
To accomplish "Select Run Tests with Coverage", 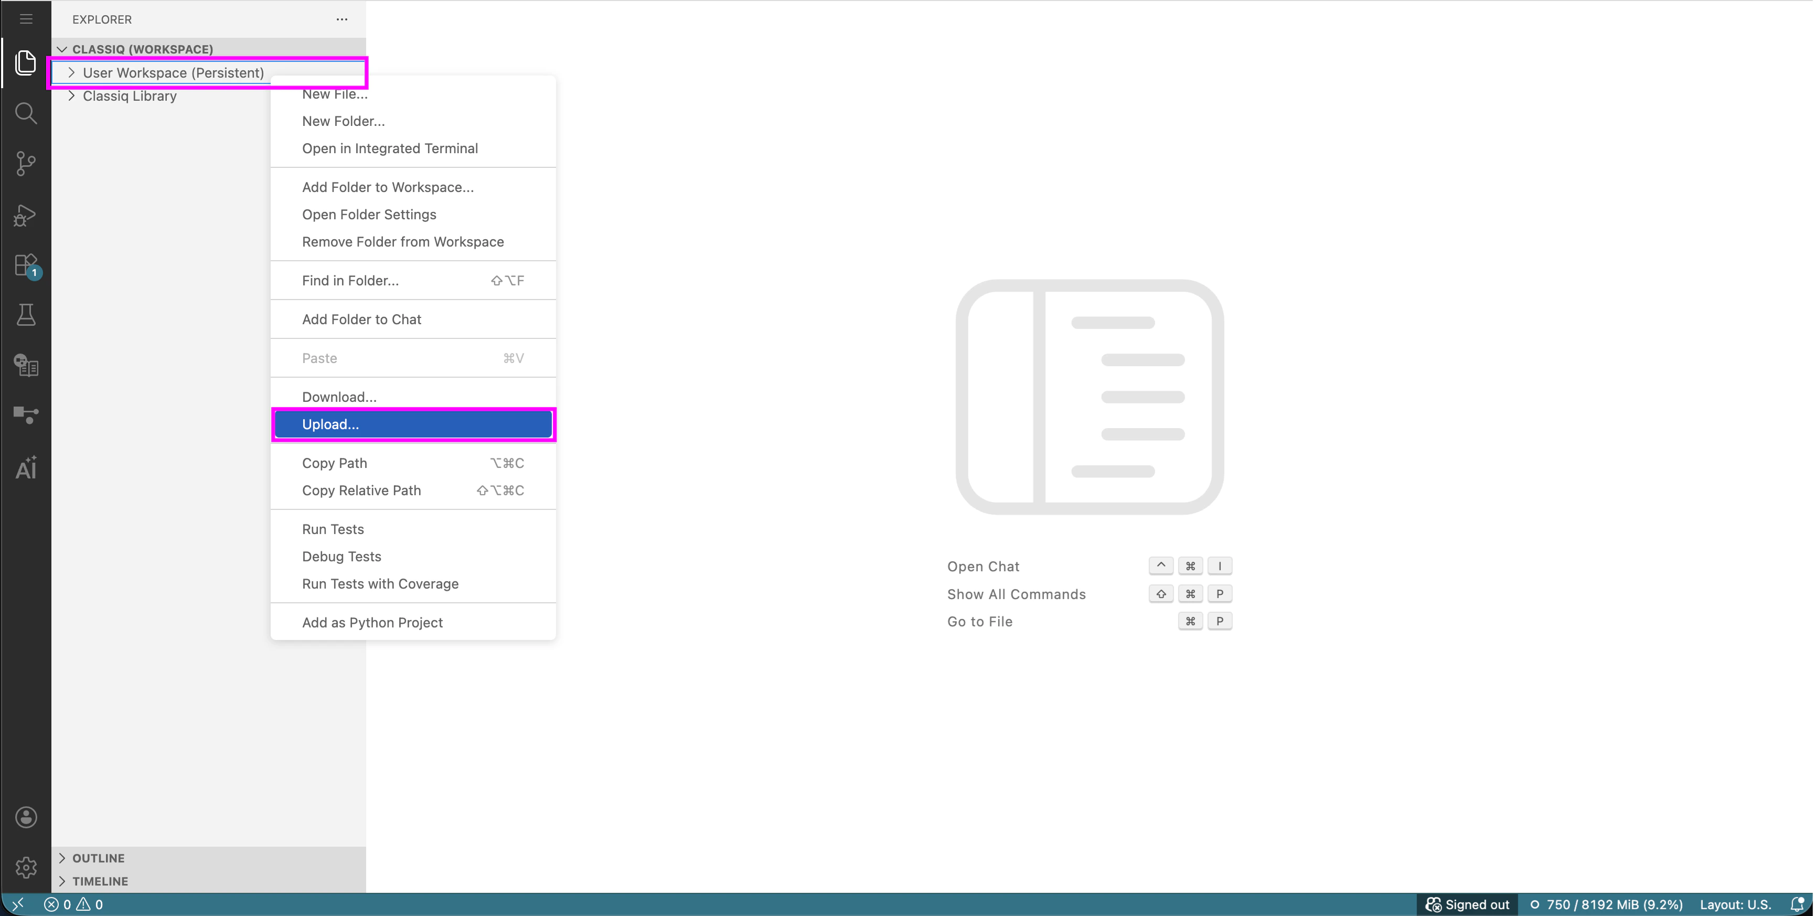I will pyautogui.click(x=413, y=584).
